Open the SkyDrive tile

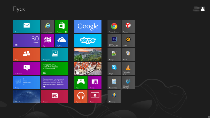point(62,41)
